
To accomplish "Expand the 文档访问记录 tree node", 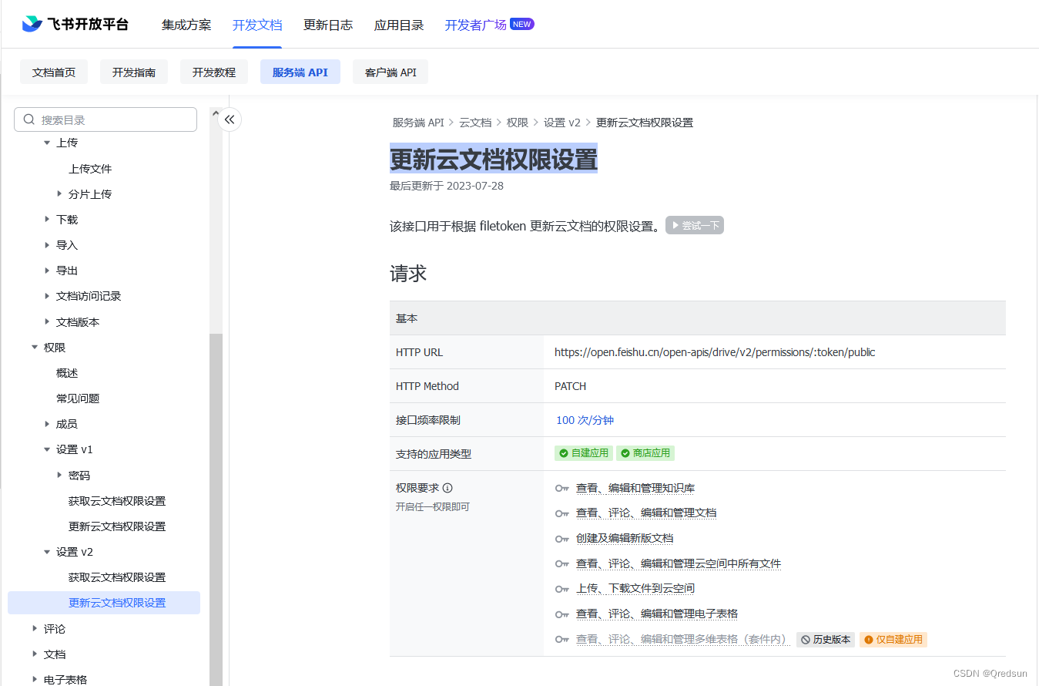I will 47,296.
